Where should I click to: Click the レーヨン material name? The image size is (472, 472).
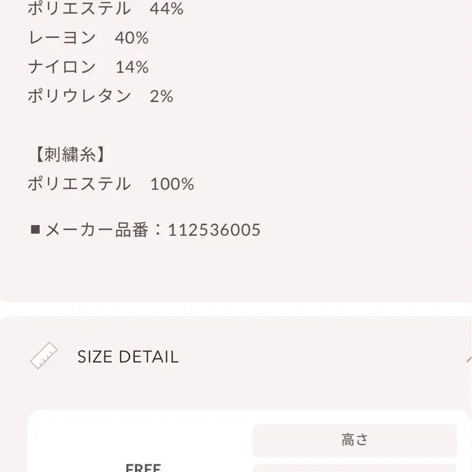(62, 38)
